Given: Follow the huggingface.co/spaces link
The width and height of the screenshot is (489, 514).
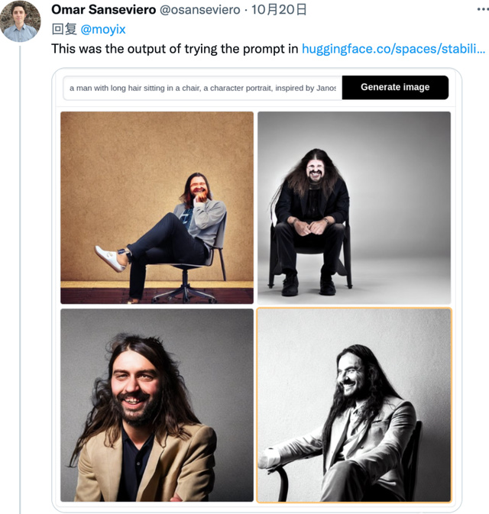Looking at the screenshot, I should click(393, 49).
